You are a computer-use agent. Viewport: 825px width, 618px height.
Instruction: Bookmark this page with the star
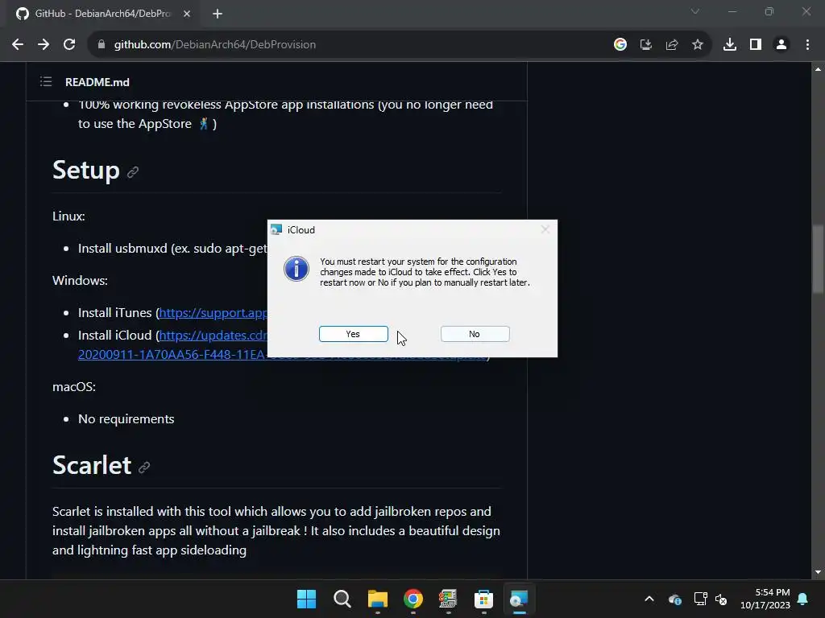tap(698, 45)
